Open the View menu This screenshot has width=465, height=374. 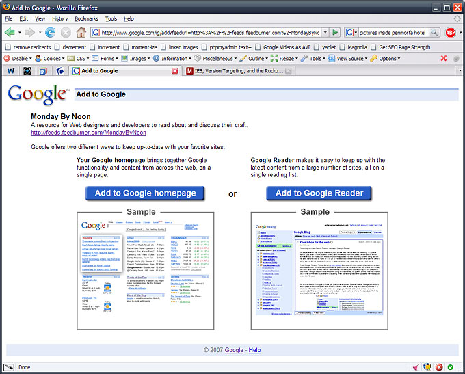click(x=40, y=18)
